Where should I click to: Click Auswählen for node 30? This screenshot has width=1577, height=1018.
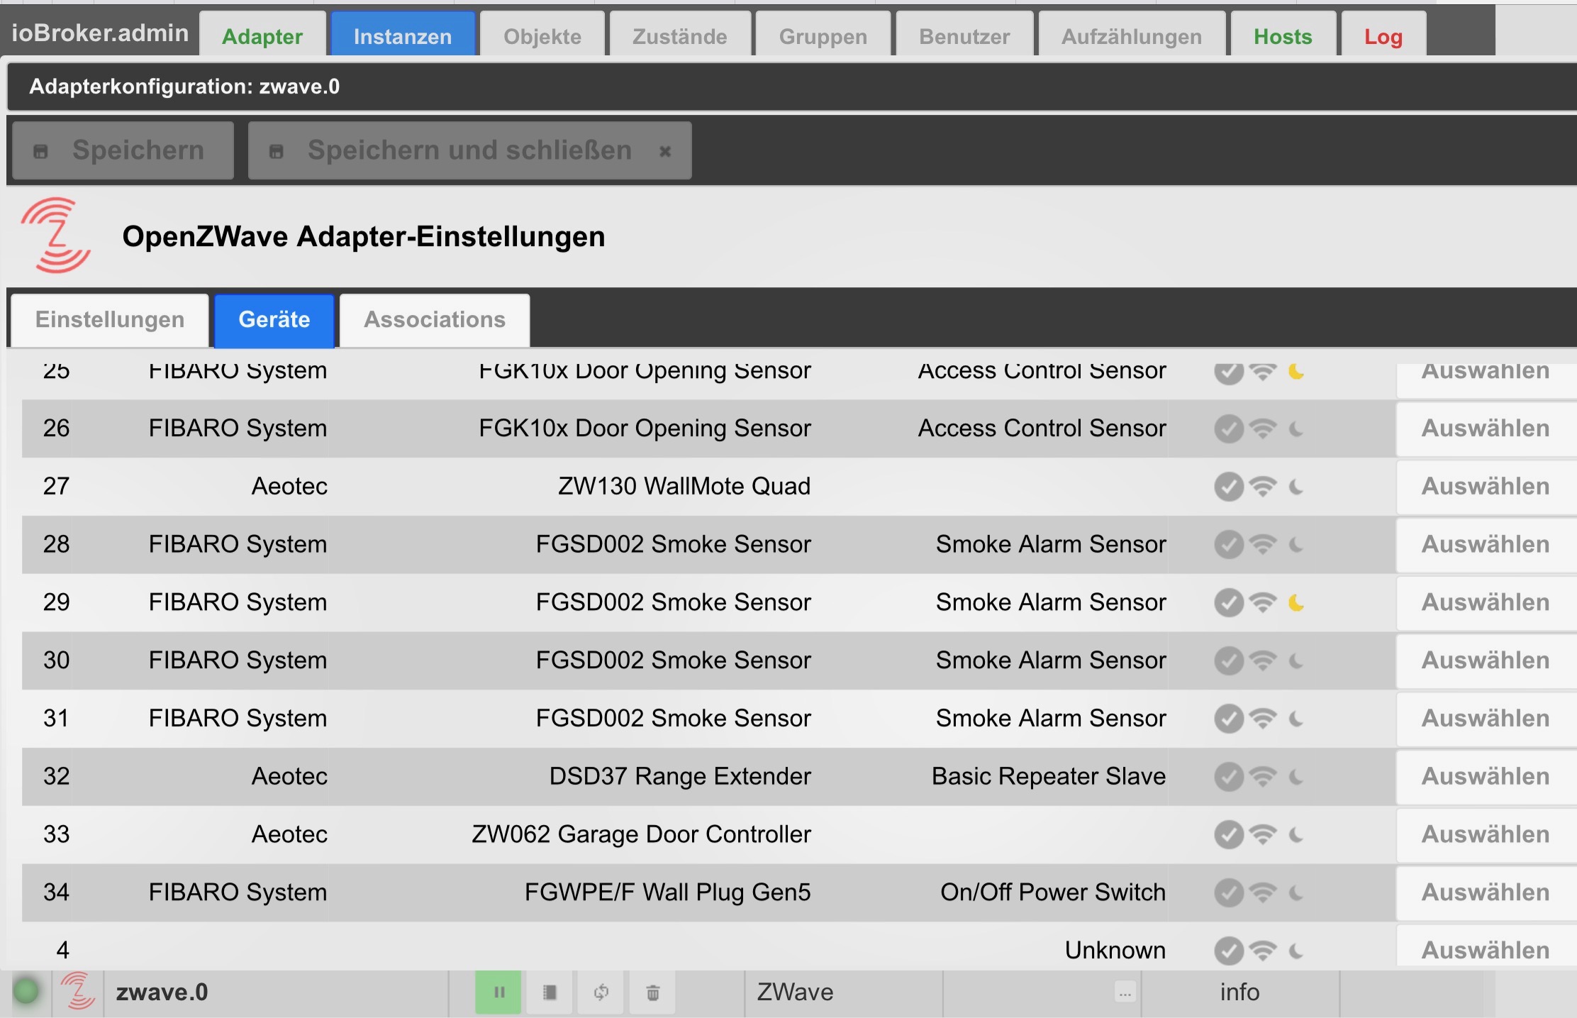(x=1486, y=660)
